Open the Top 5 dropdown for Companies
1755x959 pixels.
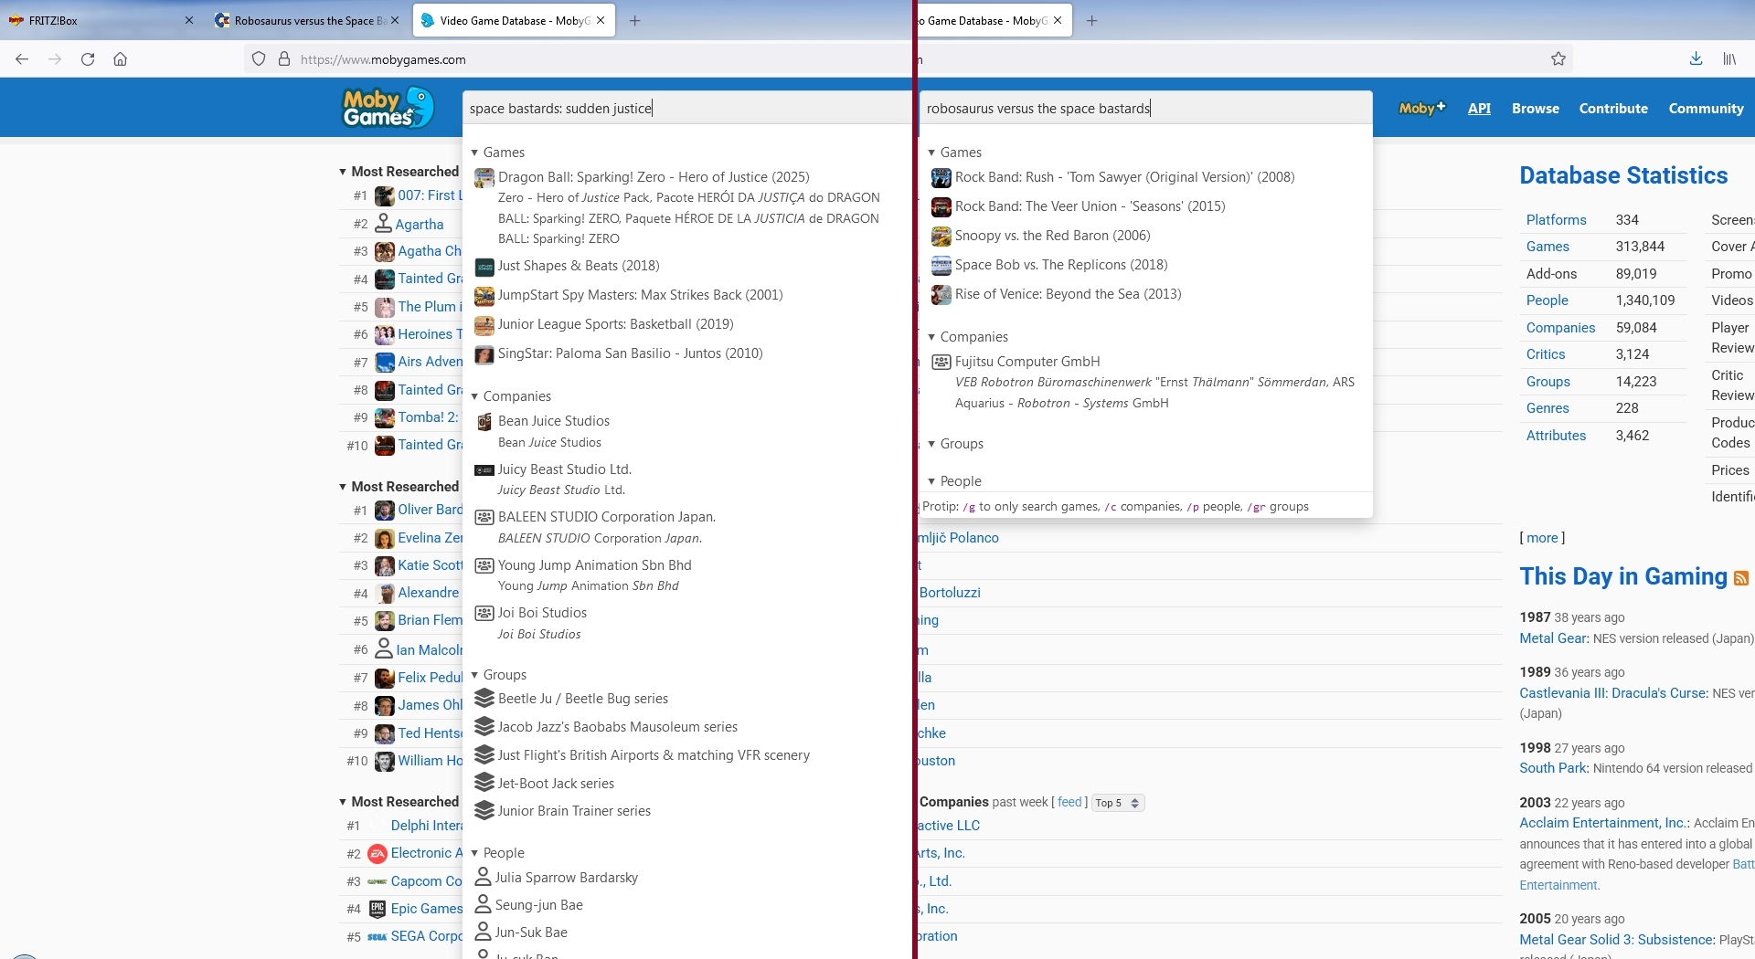1117,803
